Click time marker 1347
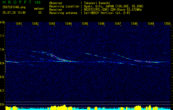This screenshot has width=173, height=110. (118, 24)
